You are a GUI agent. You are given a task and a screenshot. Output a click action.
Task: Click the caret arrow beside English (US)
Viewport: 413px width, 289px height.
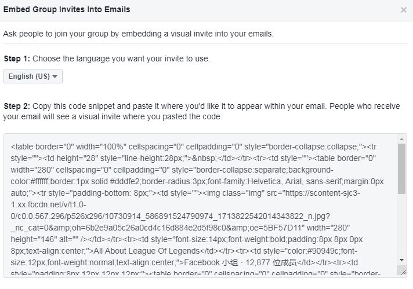(x=55, y=77)
